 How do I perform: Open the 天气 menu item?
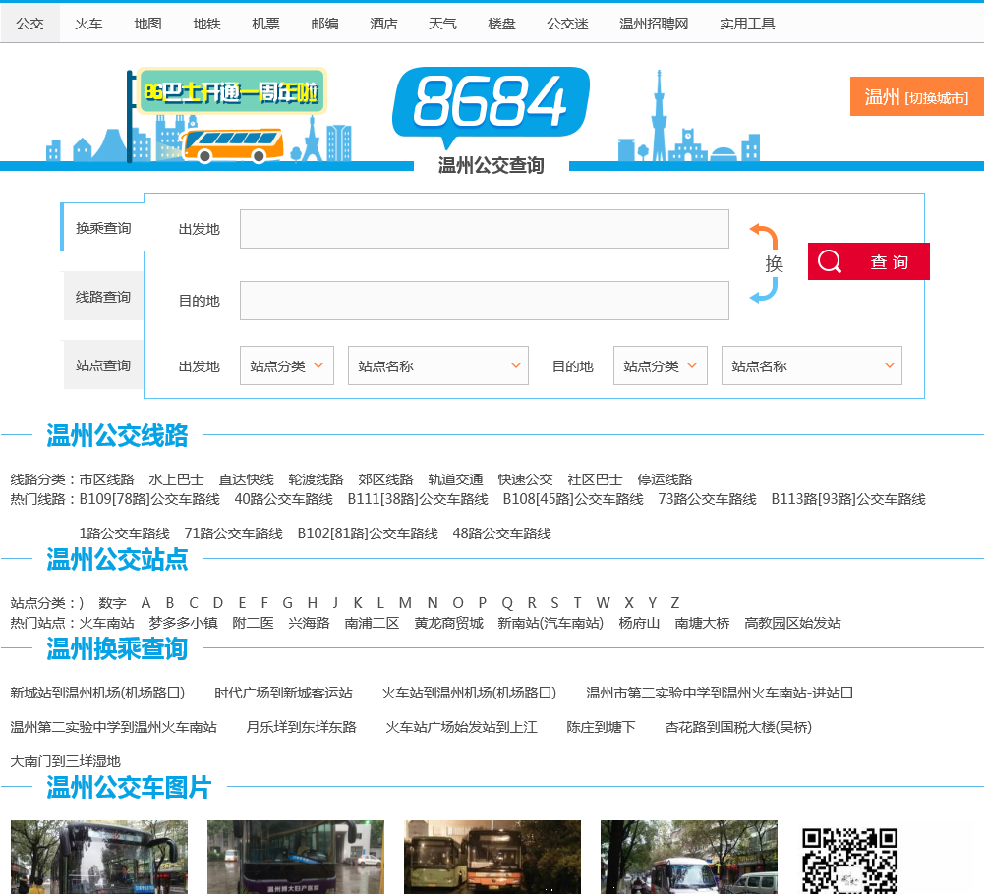click(x=442, y=24)
